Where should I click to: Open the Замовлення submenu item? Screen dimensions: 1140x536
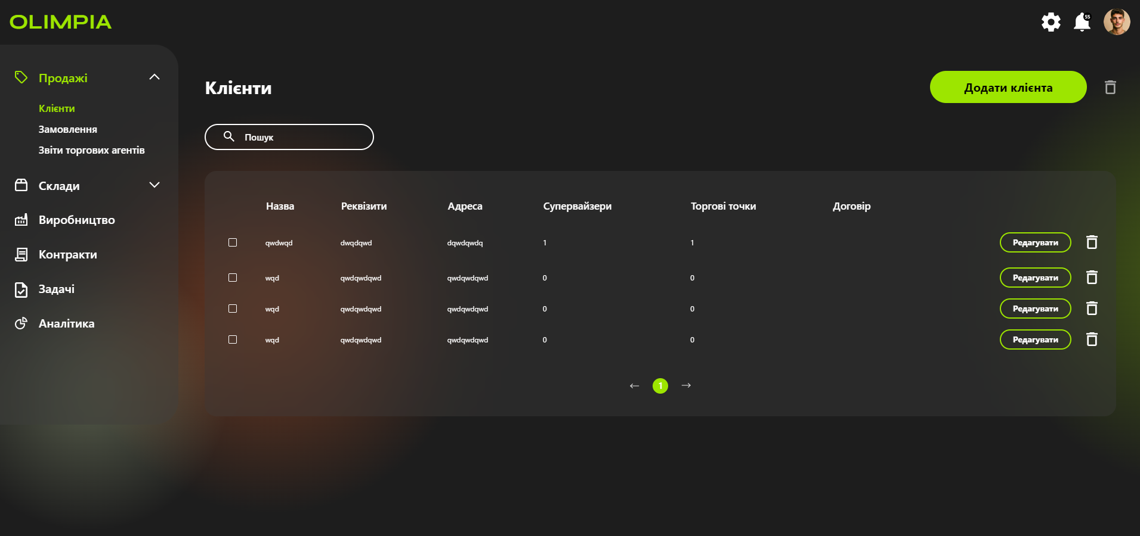click(68, 129)
